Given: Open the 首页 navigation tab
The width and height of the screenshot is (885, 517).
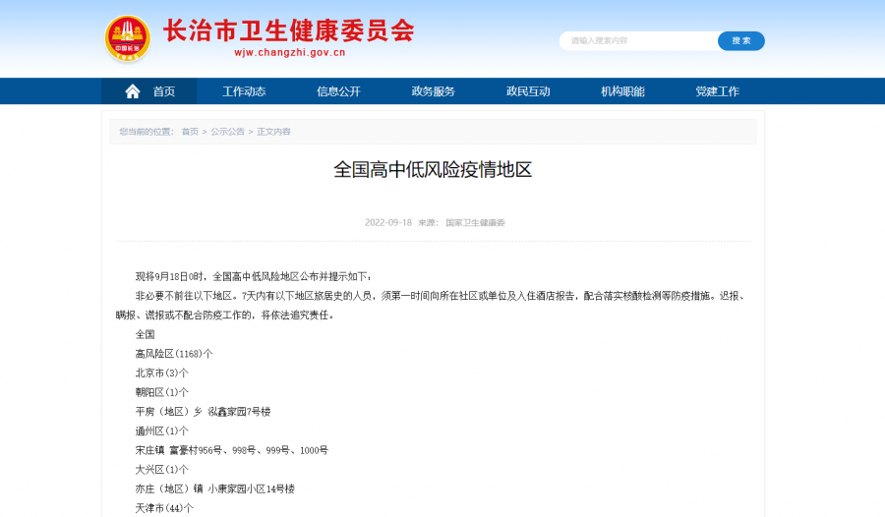Looking at the screenshot, I should coord(163,91).
